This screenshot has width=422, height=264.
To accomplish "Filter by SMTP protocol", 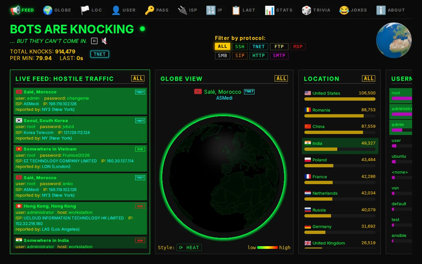I will pyautogui.click(x=279, y=55).
